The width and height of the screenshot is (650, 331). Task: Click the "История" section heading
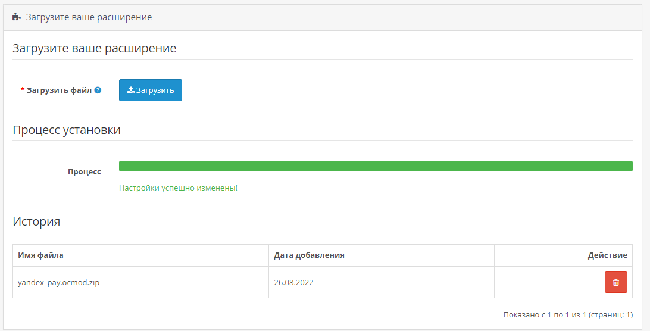36,222
